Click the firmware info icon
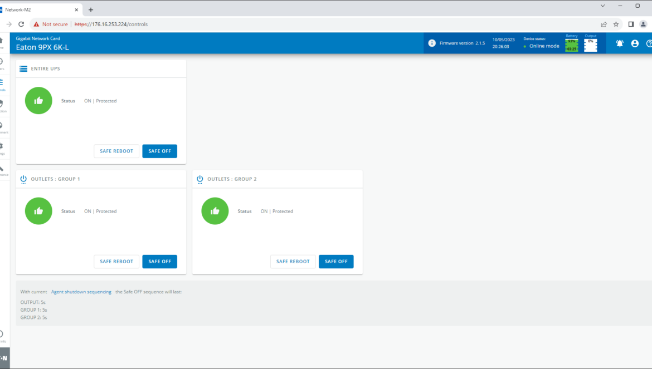Screen dimensions: 652x369 tap(432, 43)
